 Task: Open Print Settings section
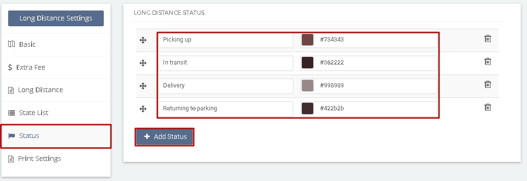56,159
